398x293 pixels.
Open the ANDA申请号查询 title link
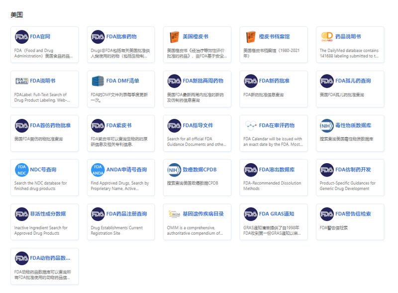pyautogui.click(x=126, y=170)
